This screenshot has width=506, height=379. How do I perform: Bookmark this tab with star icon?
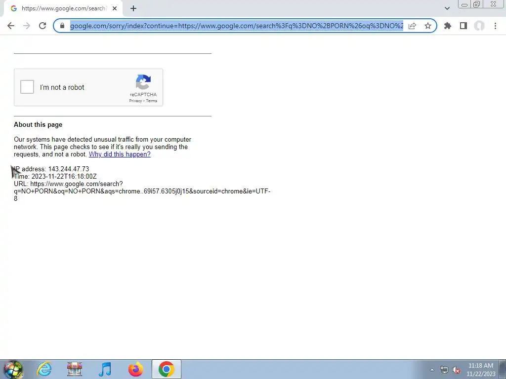click(x=428, y=26)
